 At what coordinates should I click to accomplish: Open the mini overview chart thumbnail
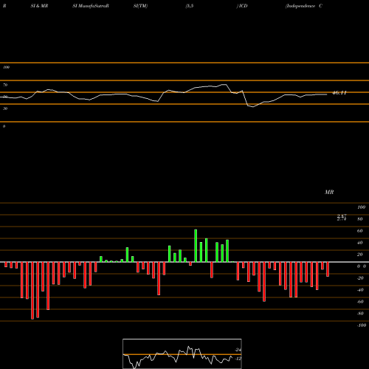point(182,354)
